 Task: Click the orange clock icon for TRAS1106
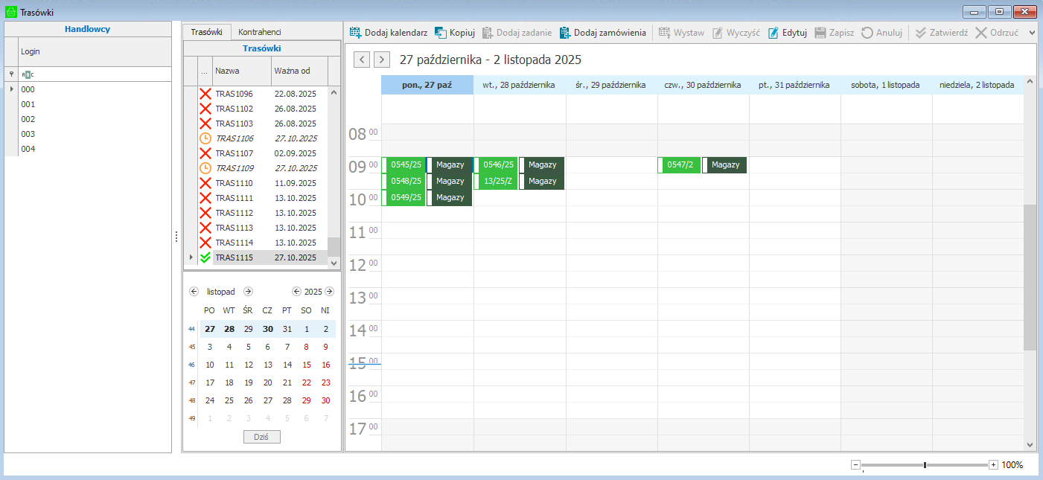pyautogui.click(x=205, y=138)
